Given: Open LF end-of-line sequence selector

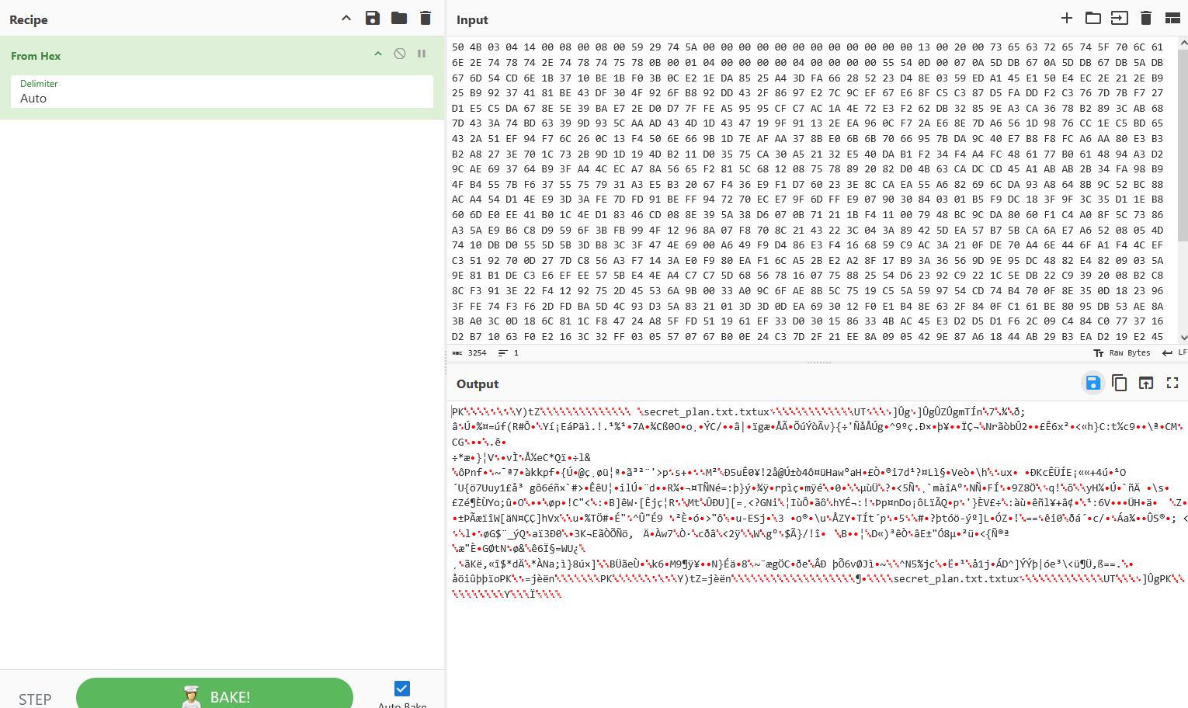Looking at the screenshot, I should coord(1174,352).
